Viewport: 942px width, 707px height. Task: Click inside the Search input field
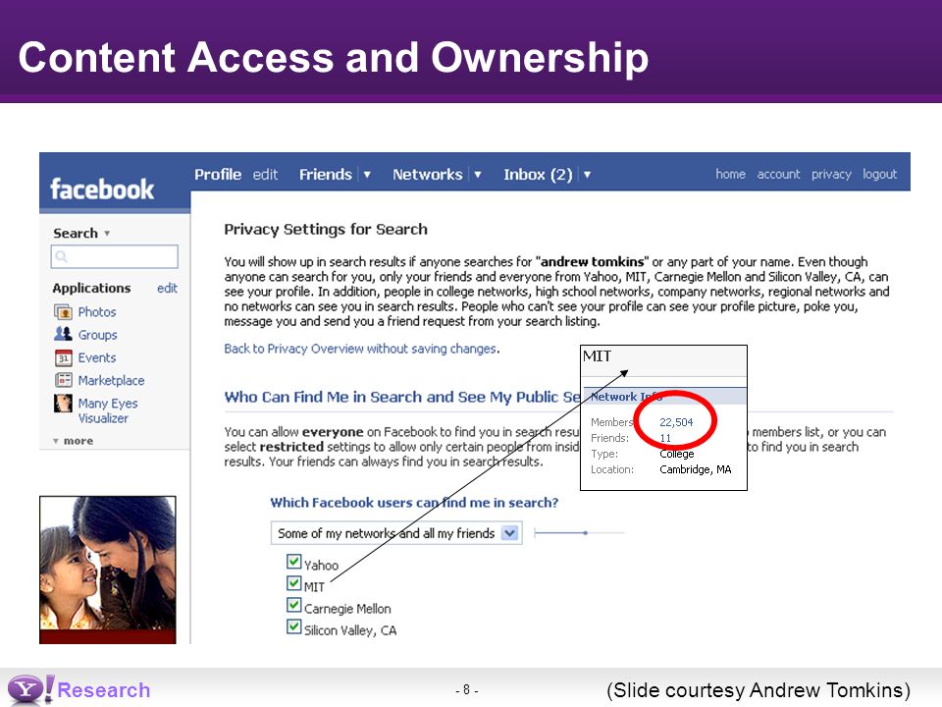point(114,256)
